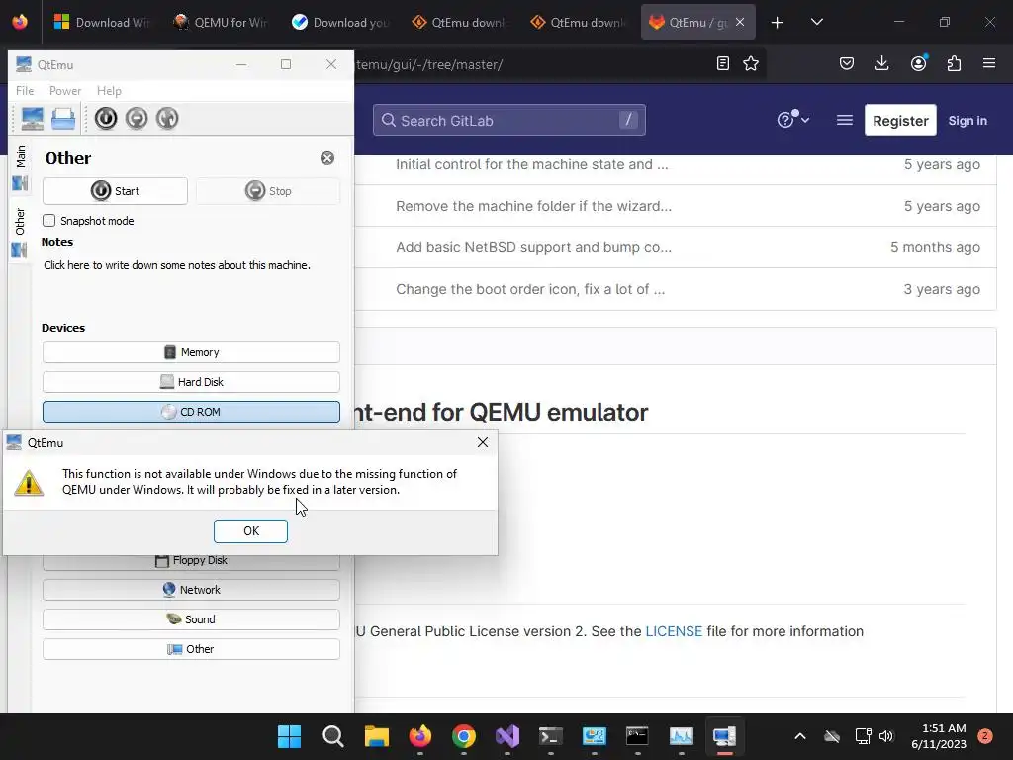
Task: Open Windows taskbar search
Action: coord(333,736)
